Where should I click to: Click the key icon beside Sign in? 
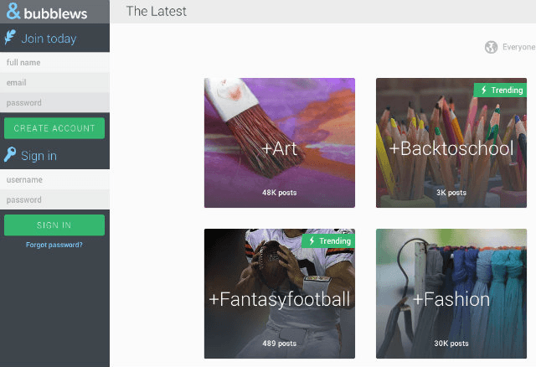(x=11, y=155)
